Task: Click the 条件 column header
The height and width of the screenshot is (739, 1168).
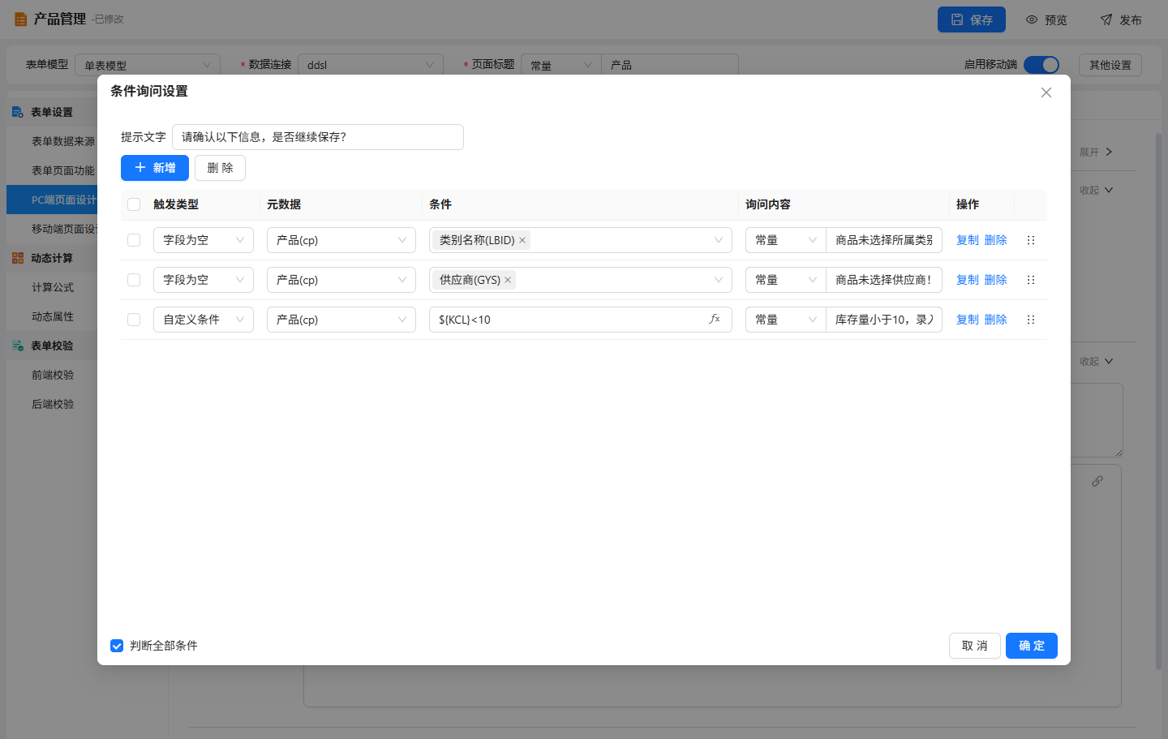Action: 440,204
